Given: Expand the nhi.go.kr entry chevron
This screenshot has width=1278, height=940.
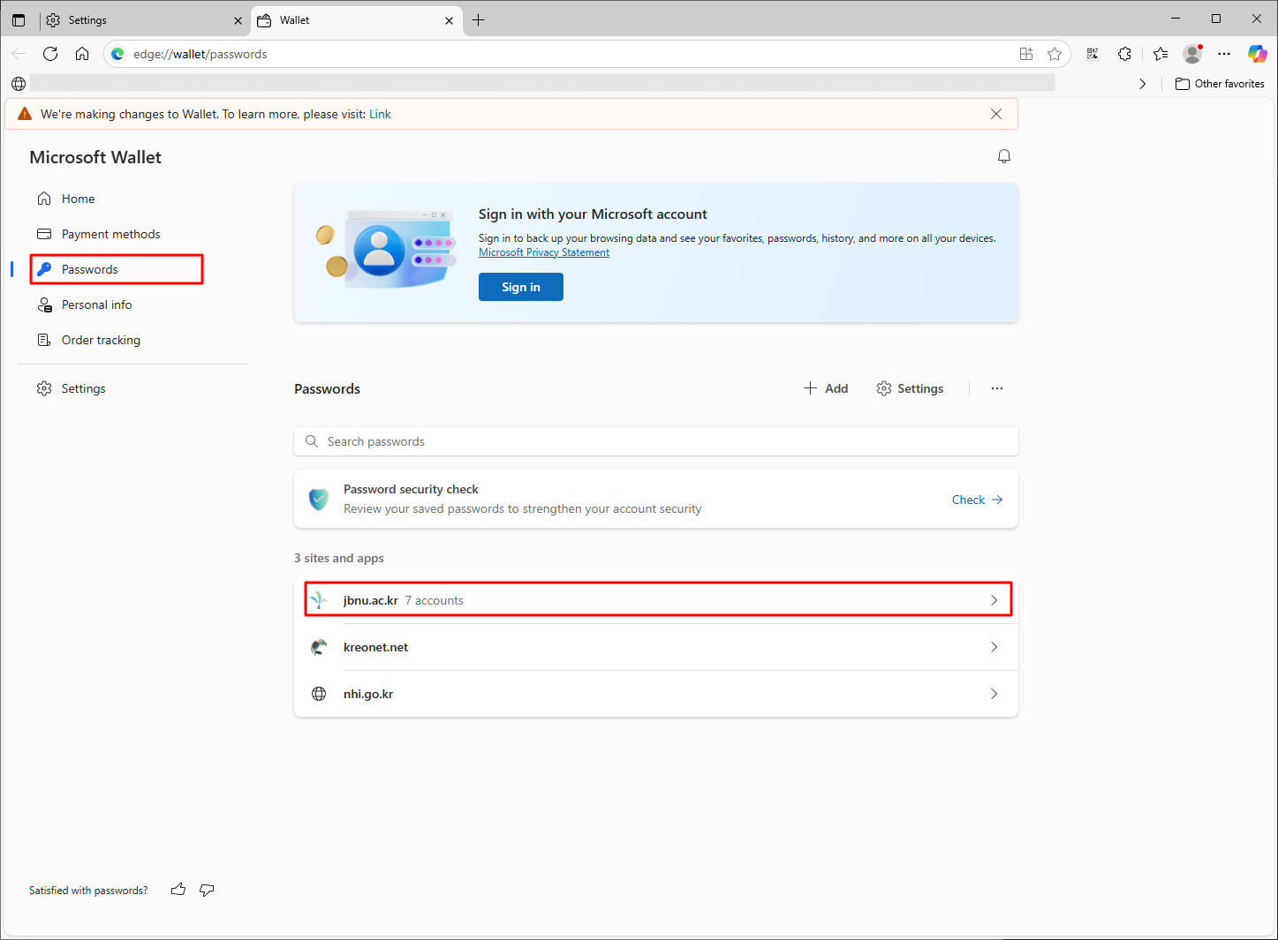Looking at the screenshot, I should pyautogui.click(x=994, y=694).
